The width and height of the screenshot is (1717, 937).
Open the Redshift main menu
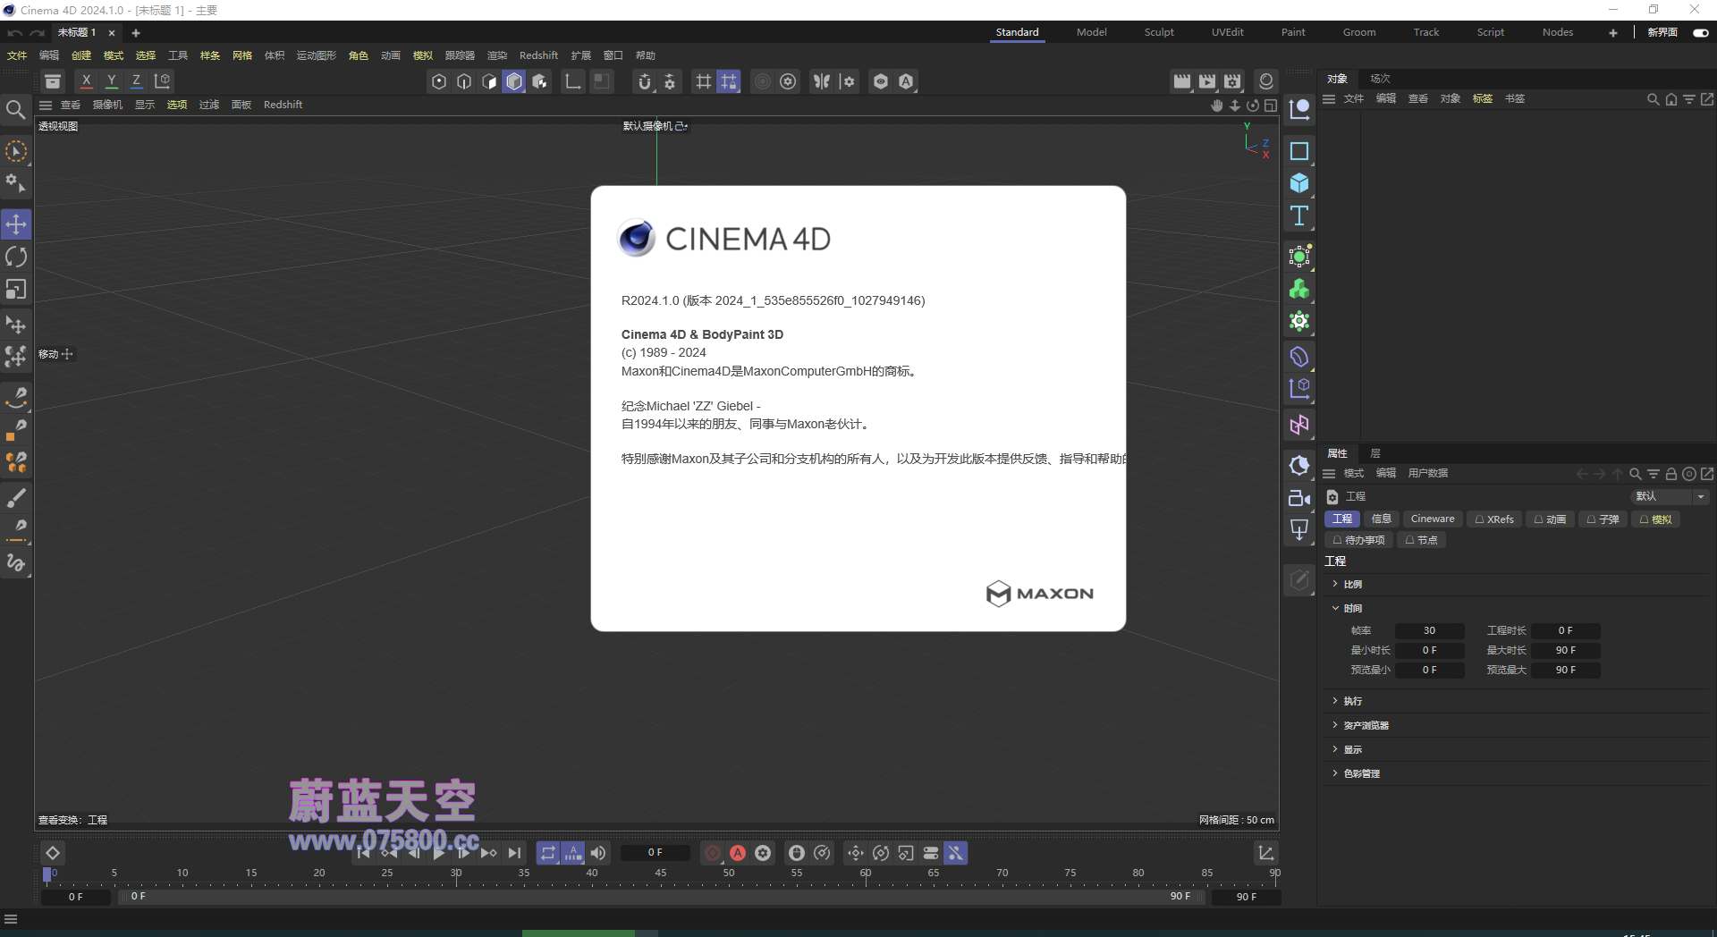point(538,55)
